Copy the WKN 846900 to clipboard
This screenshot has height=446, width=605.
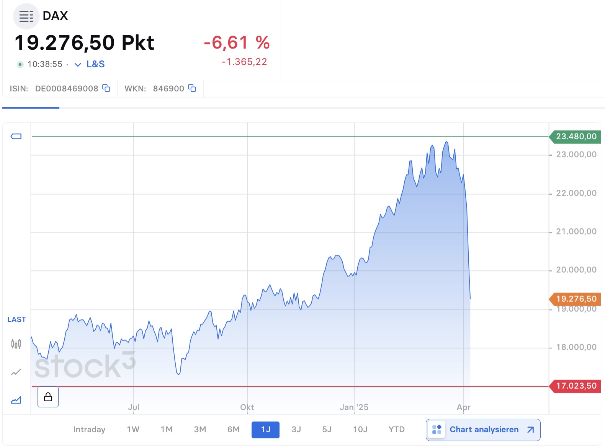click(x=192, y=88)
